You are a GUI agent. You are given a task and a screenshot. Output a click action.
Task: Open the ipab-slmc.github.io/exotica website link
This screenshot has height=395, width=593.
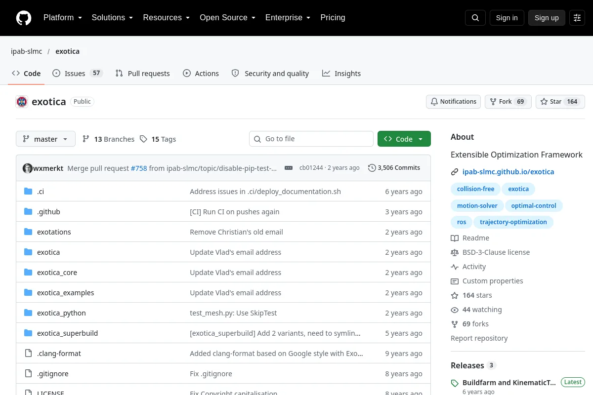coord(508,172)
